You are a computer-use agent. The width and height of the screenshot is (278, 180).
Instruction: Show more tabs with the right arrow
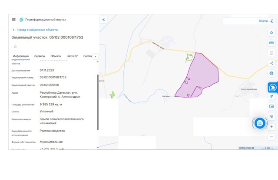[96, 56]
